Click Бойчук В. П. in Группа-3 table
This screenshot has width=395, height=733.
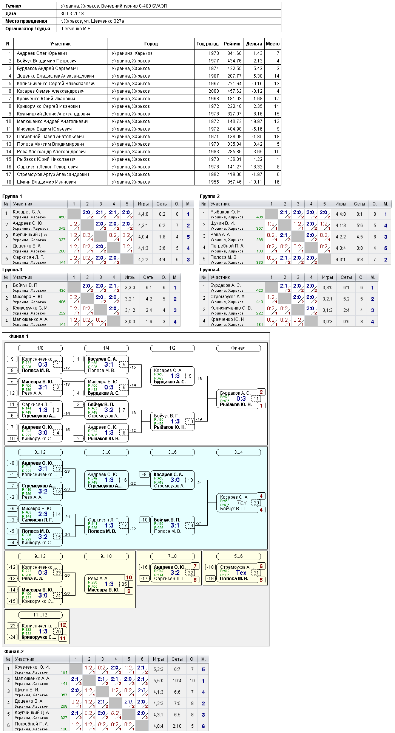click(x=26, y=285)
